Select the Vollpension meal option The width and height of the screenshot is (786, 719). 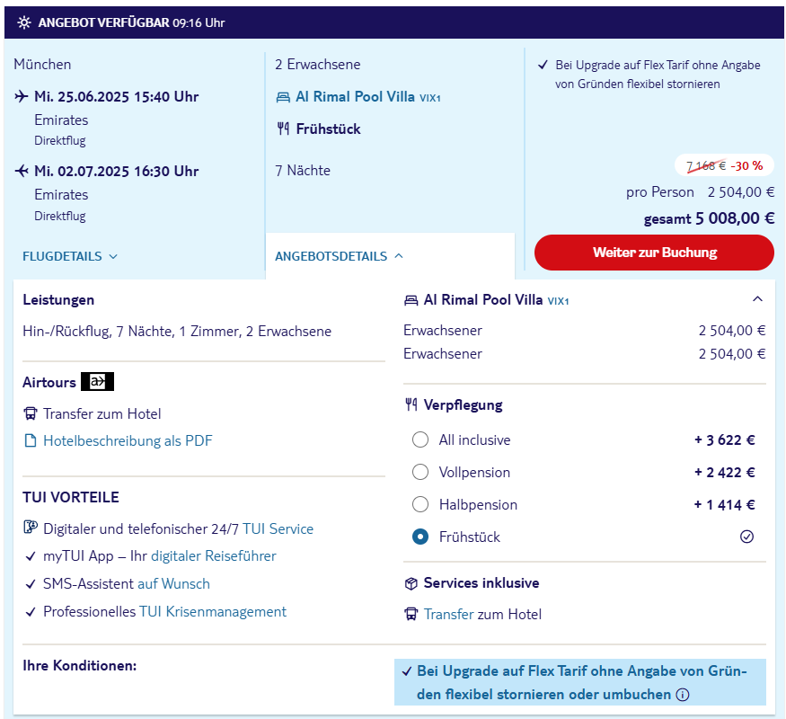(x=420, y=472)
